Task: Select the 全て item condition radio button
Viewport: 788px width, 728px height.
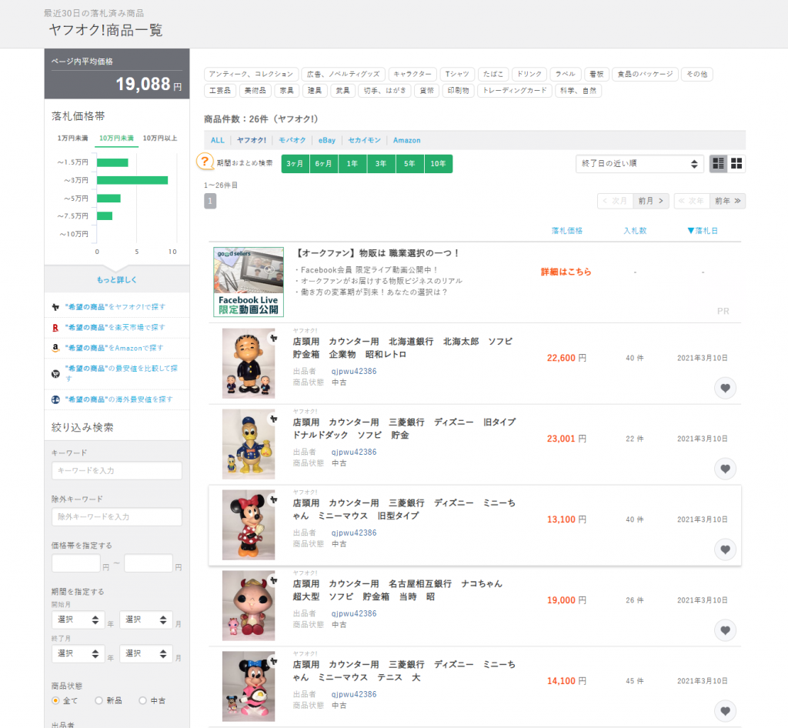Action: pos(55,700)
